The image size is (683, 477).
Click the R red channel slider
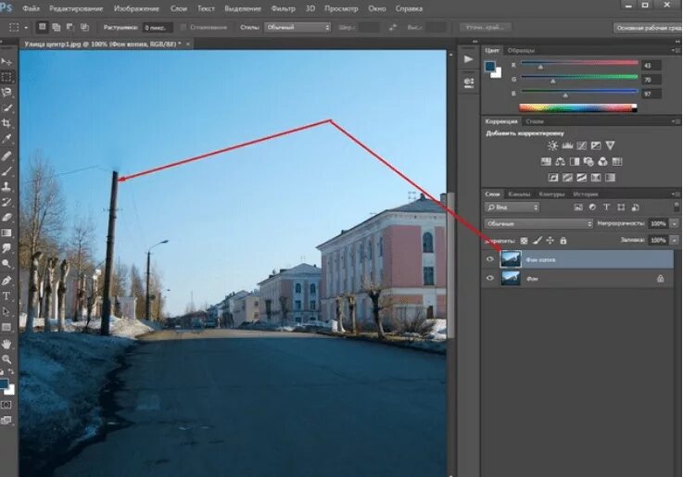coord(579,65)
